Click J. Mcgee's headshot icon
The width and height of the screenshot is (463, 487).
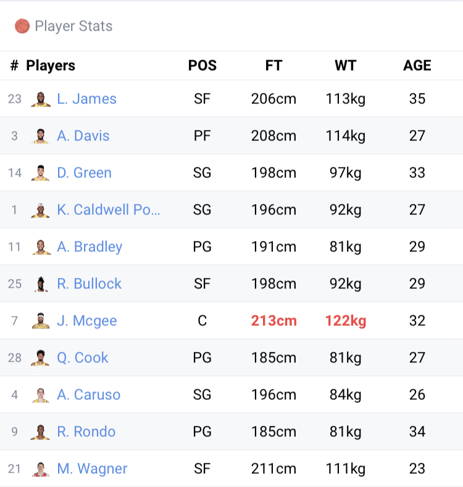pos(41,321)
